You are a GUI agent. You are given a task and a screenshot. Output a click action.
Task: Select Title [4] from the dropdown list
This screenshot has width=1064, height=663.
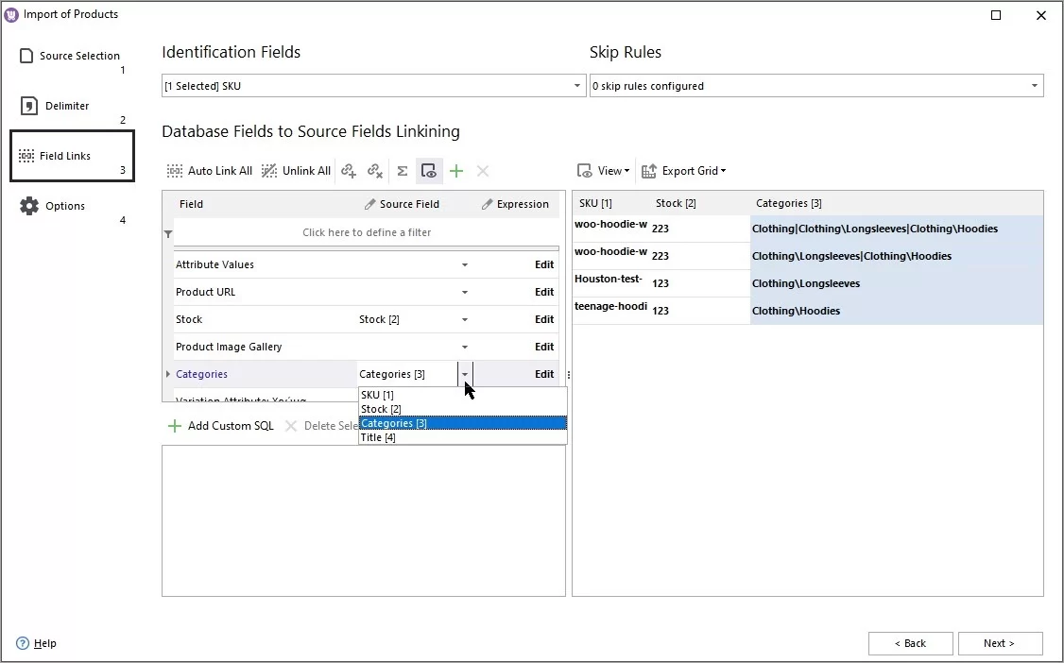pos(378,437)
